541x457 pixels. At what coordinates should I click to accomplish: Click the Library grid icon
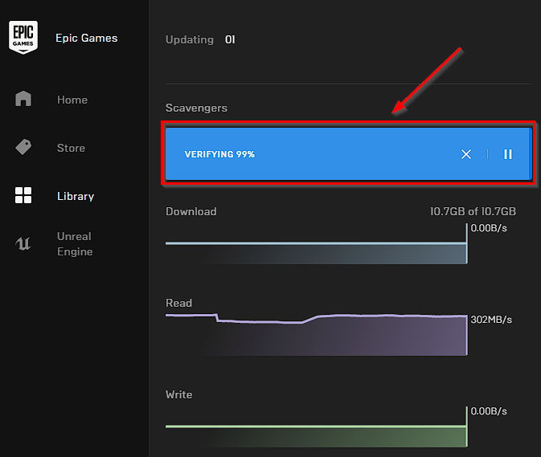click(x=23, y=195)
